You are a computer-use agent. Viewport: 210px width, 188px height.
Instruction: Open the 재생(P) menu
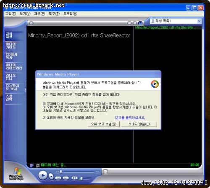[x=39, y=13]
